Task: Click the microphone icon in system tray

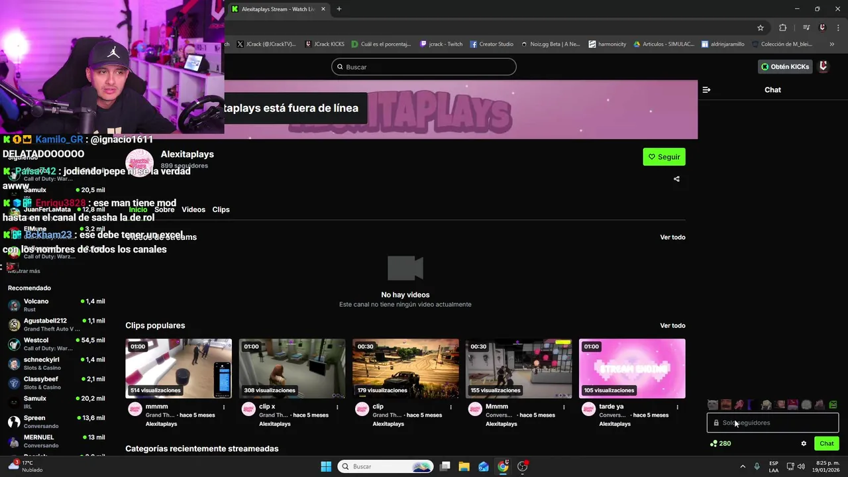Action: (x=757, y=466)
